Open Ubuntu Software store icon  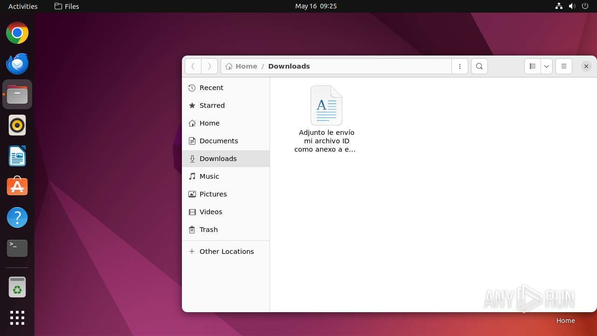tap(17, 187)
